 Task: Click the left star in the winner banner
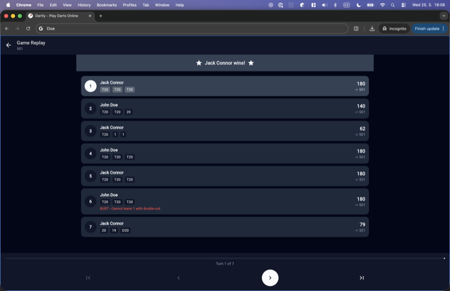[x=199, y=63]
